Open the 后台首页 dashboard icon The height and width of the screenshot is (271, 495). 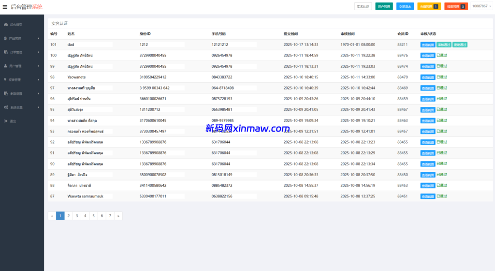click(6, 25)
